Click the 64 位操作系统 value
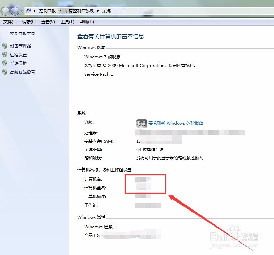This screenshot has height=255, width=274. 150,150
